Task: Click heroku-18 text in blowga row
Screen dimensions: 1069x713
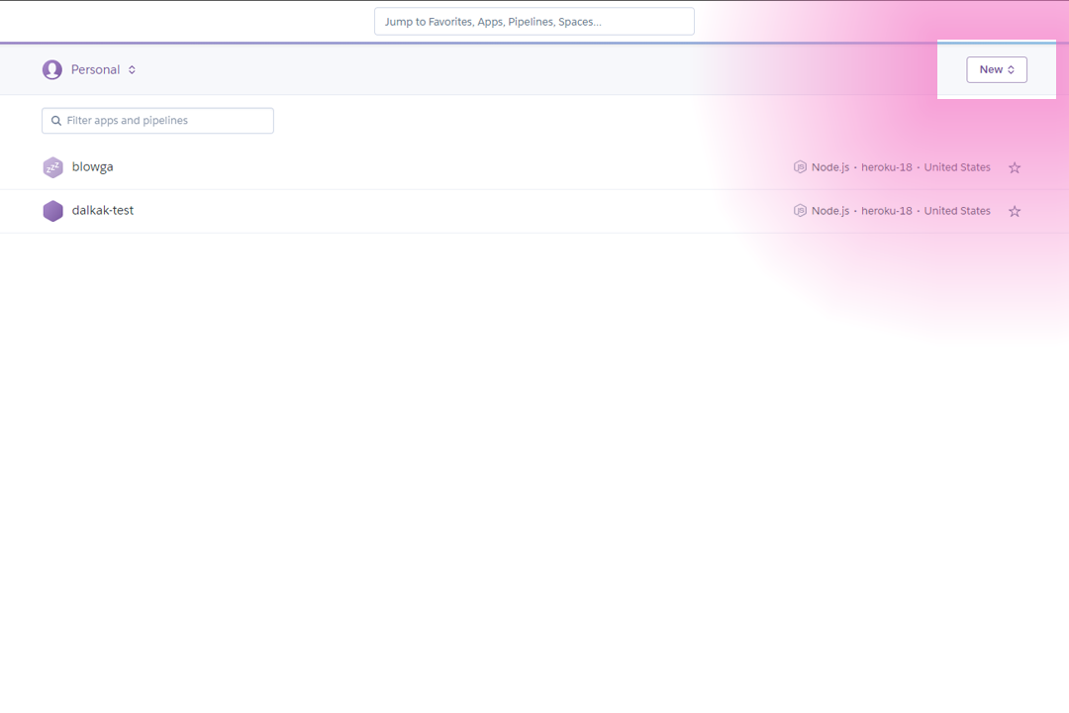Action: (886, 167)
